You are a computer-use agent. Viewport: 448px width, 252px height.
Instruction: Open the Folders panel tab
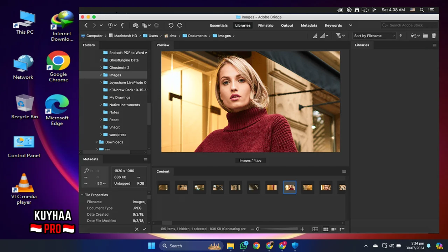[89, 45]
